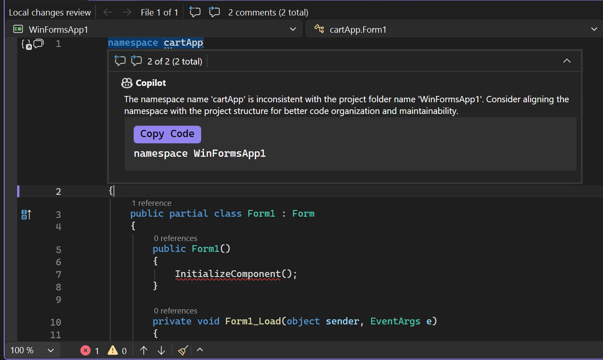Click the 2 comments label in the toolbar
The image size is (603, 360).
[x=268, y=12]
